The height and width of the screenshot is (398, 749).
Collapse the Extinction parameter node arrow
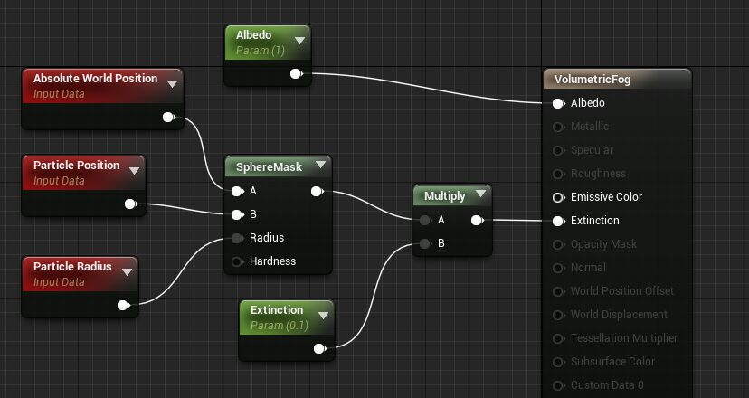pyautogui.click(x=323, y=316)
